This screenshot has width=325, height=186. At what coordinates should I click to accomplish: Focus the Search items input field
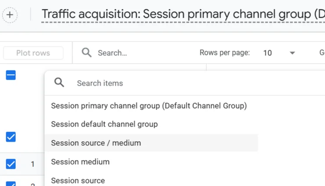pyautogui.click(x=199, y=83)
